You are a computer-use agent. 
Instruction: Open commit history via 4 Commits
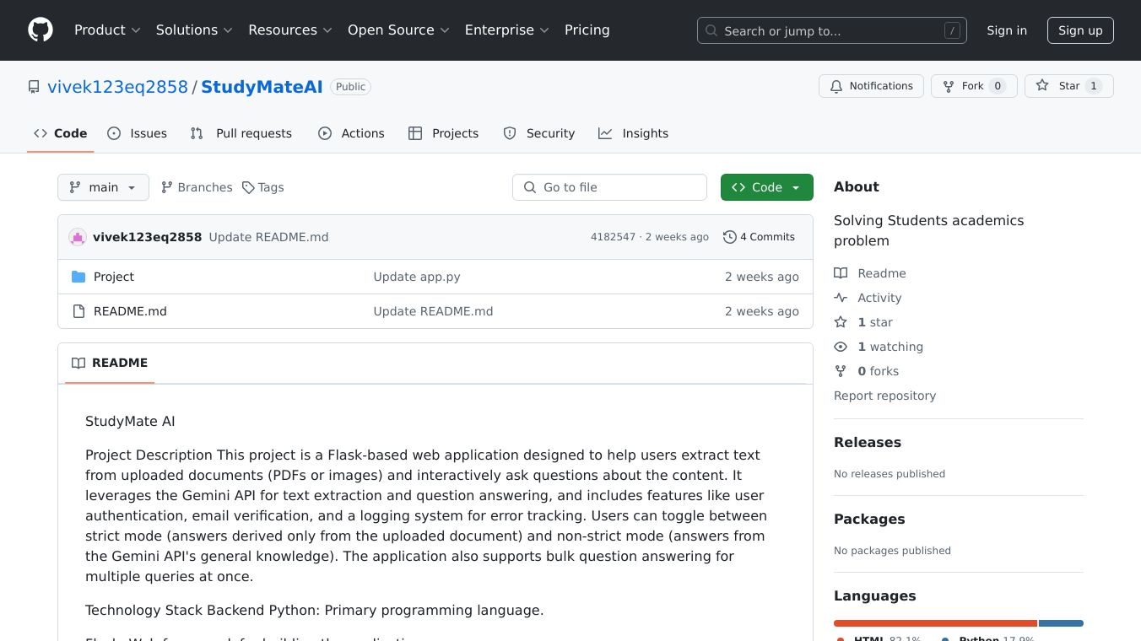(x=759, y=237)
